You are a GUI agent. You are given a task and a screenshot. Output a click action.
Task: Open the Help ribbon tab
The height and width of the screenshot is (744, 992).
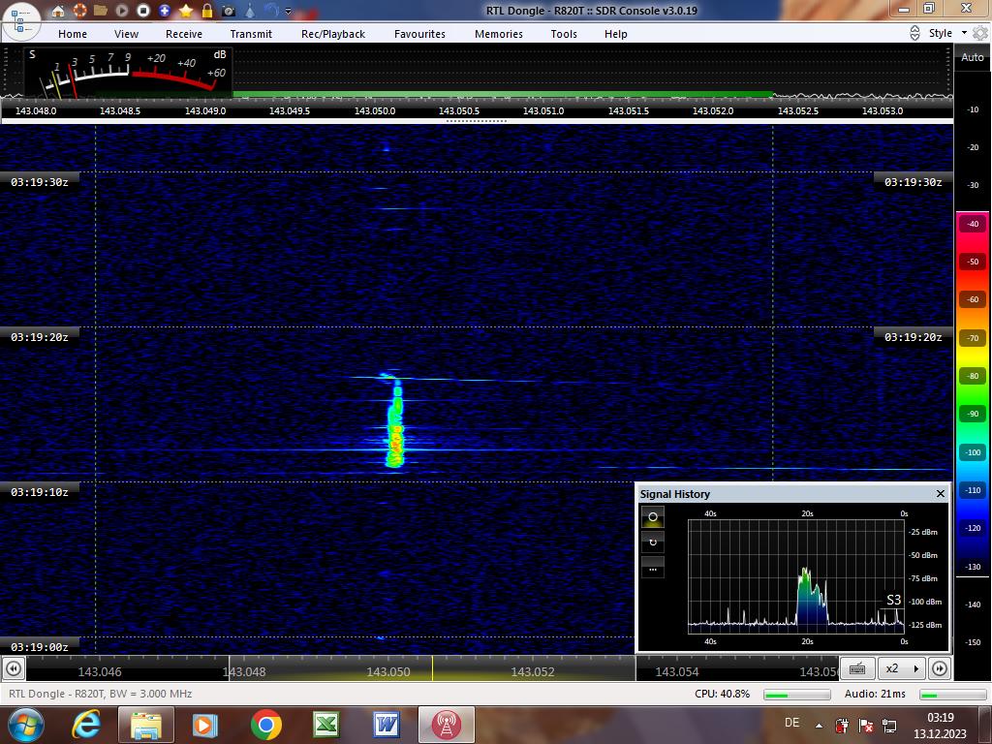tap(615, 34)
